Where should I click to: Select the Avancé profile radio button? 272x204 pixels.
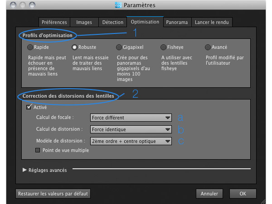[x=208, y=47]
